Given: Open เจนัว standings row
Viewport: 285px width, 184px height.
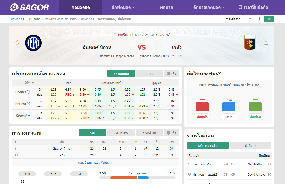Looking at the screenshot, I should [96, 155].
